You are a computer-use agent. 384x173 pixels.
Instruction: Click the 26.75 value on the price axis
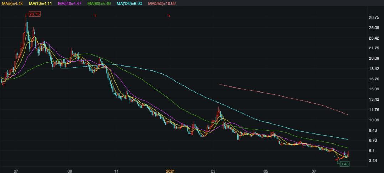coord(374,17)
